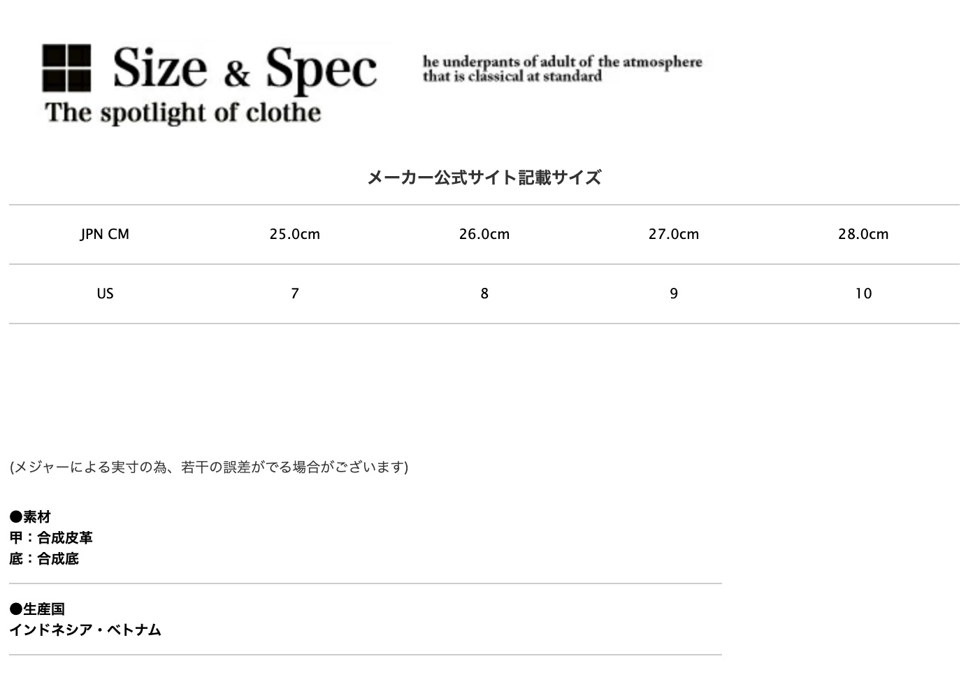Select the 26.0cm size cell

coord(484,234)
